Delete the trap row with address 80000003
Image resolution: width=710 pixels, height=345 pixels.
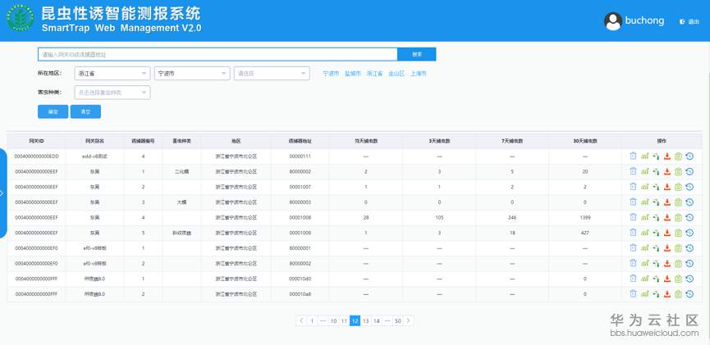pyautogui.click(x=633, y=202)
